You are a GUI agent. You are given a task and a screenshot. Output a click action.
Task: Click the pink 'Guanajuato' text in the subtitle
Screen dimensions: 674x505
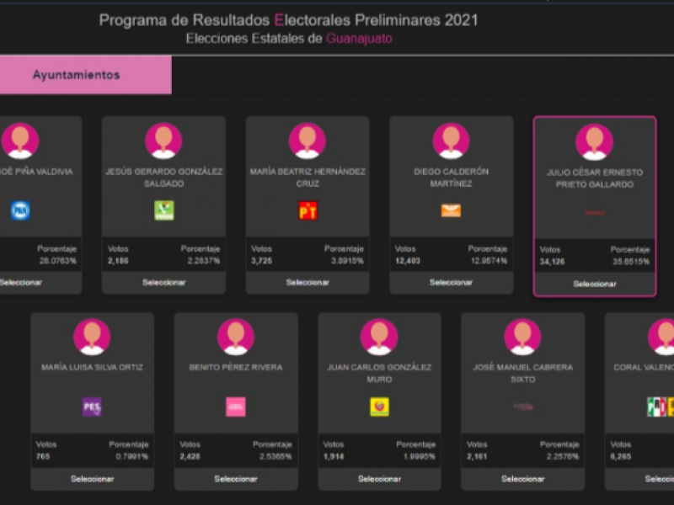360,39
